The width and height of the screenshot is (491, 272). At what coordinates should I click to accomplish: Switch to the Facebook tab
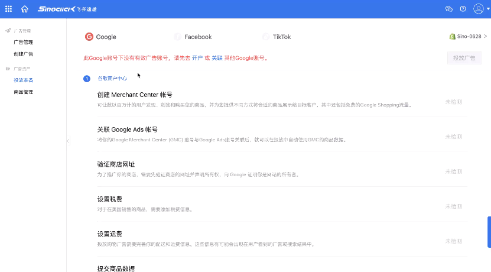[193, 37]
